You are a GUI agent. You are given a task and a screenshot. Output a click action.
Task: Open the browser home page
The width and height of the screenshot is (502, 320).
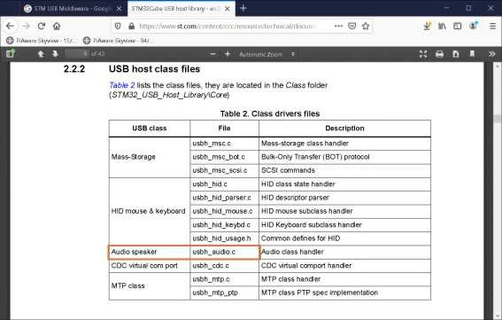pyautogui.click(x=57, y=26)
